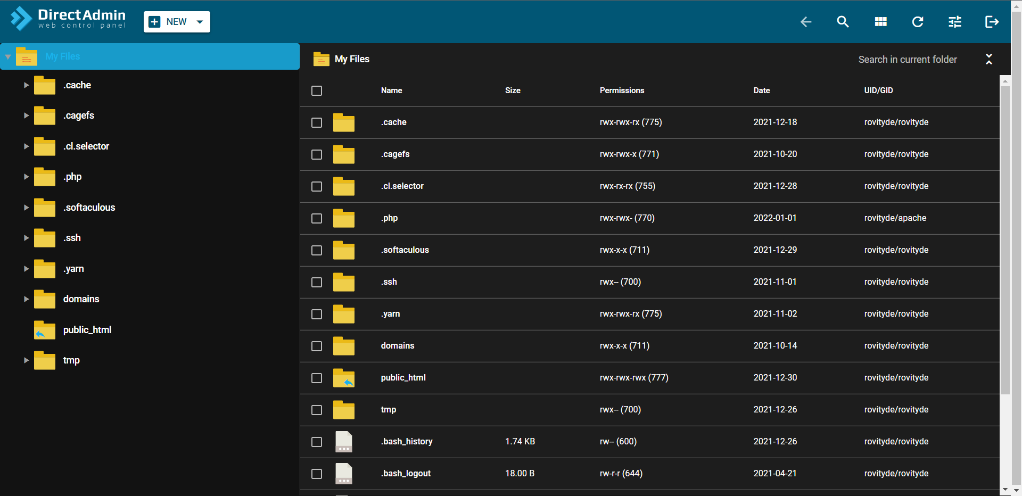Click the .cl.selector folder icon in file list
The height and width of the screenshot is (496, 1022).
point(344,186)
